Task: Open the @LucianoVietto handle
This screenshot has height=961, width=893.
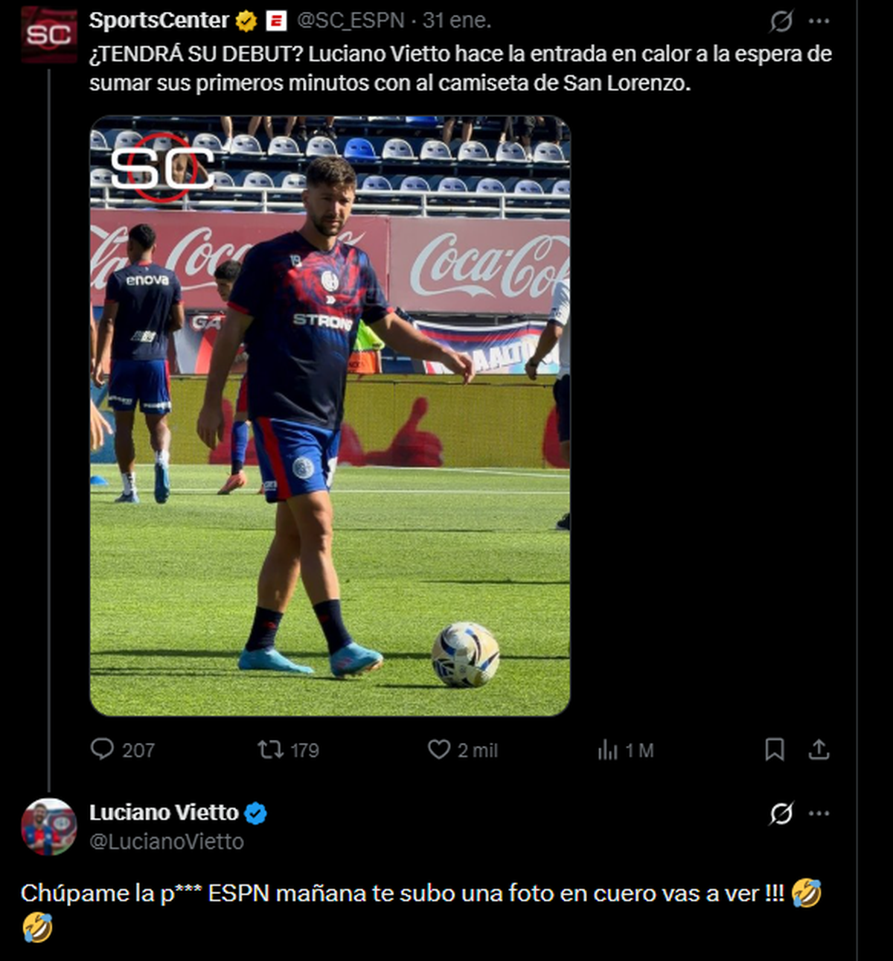Action: tap(167, 842)
